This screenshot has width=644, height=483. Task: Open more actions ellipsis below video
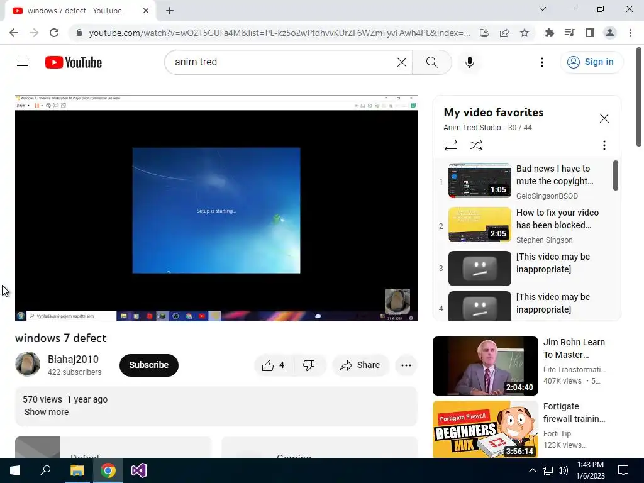tap(406, 365)
